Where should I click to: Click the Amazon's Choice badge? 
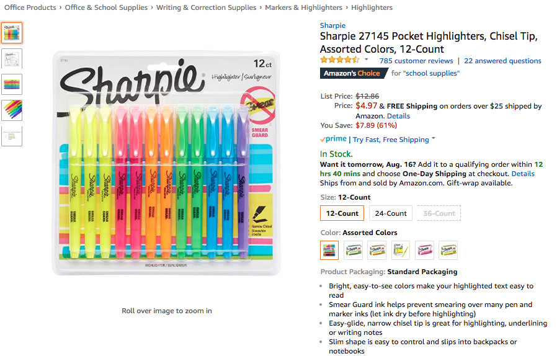[x=352, y=73]
